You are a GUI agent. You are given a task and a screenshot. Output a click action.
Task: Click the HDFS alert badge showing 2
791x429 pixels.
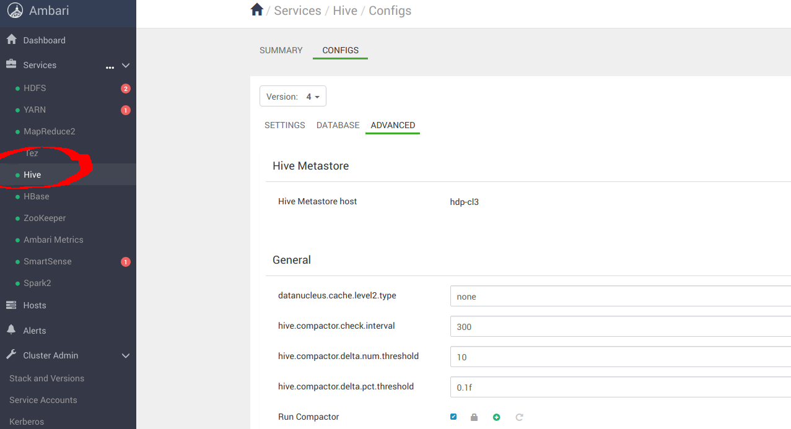(125, 88)
